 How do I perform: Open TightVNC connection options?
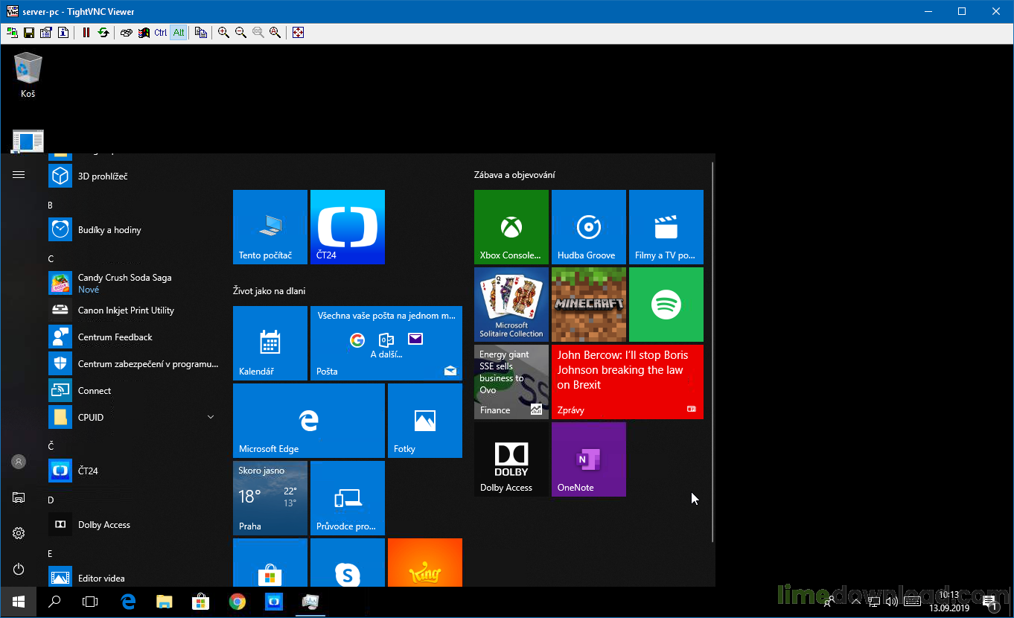coord(46,33)
